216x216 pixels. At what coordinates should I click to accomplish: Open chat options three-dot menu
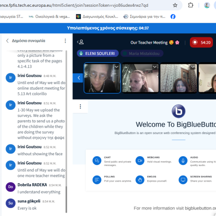(x=65, y=41)
